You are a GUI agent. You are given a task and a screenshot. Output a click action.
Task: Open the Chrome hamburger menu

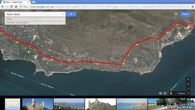[x=193, y=7]
